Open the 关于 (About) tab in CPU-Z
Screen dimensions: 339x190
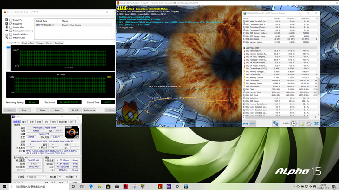click(x=72, y=122)
